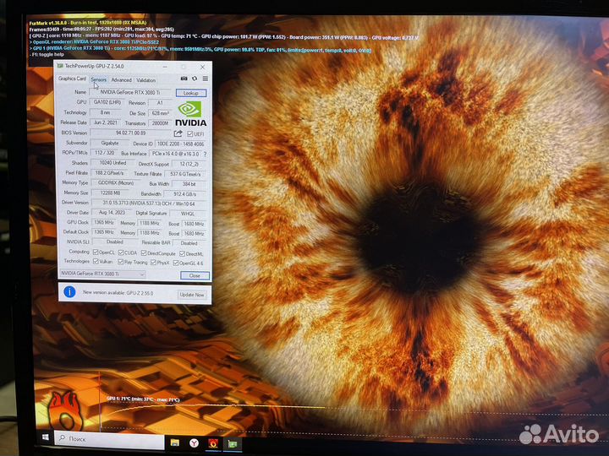609x456 pixels.
Task: Click the Device ID value 10DE 2208
Action: [181, 144]
